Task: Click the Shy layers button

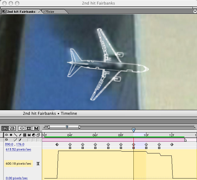Action: [22, 128]
